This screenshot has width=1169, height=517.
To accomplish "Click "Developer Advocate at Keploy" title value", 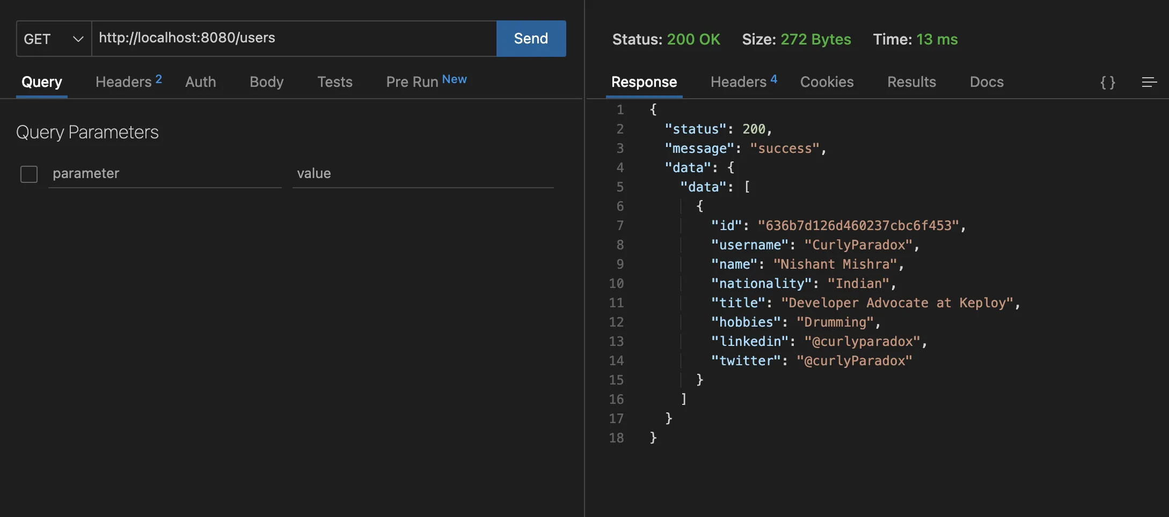I will (897, 303).
